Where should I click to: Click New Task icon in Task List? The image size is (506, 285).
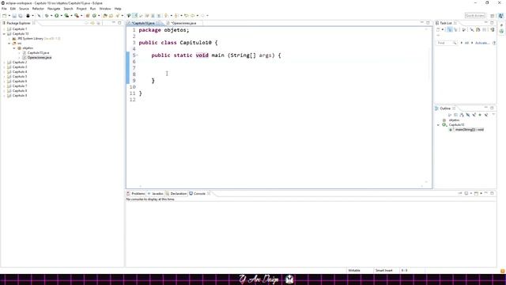438,29
